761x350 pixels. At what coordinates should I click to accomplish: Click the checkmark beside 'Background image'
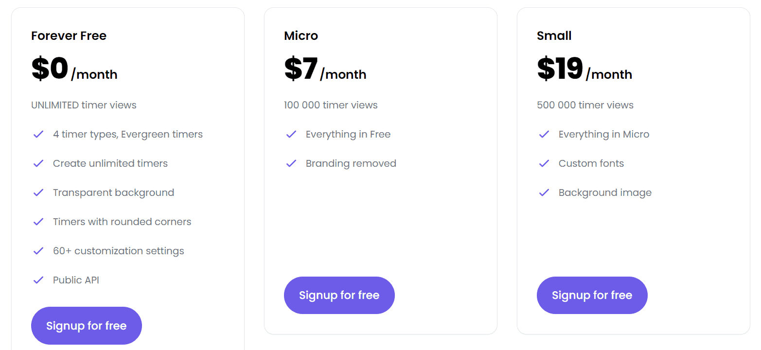click(544, 192)
